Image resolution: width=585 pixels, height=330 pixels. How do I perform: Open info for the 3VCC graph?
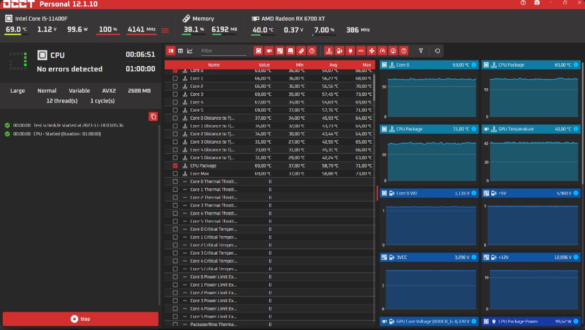tap(474, 257)
